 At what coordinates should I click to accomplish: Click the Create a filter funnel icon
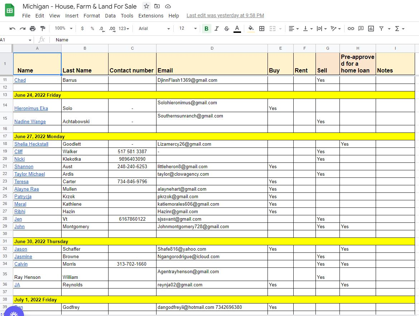(x=381, y=29)
